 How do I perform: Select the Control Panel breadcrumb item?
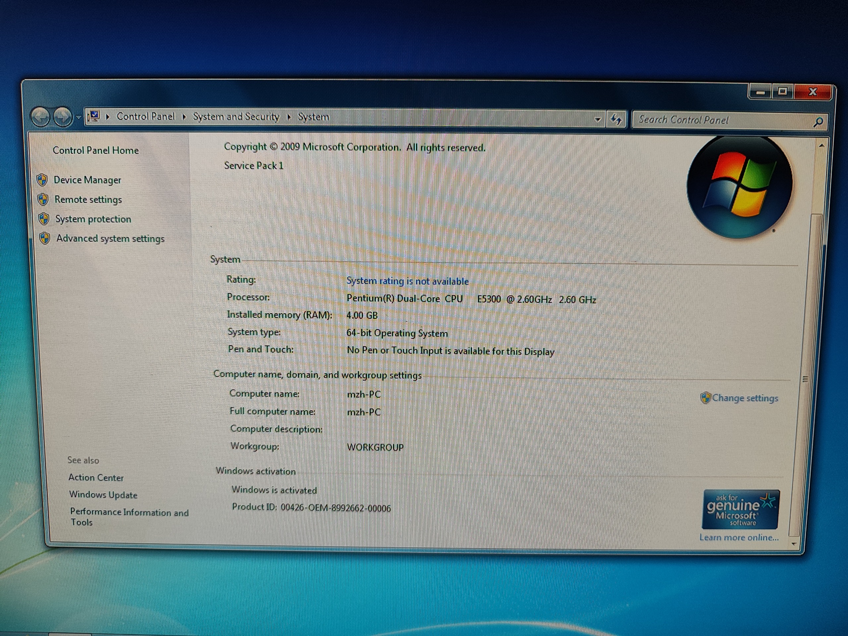tap(145, 116)
